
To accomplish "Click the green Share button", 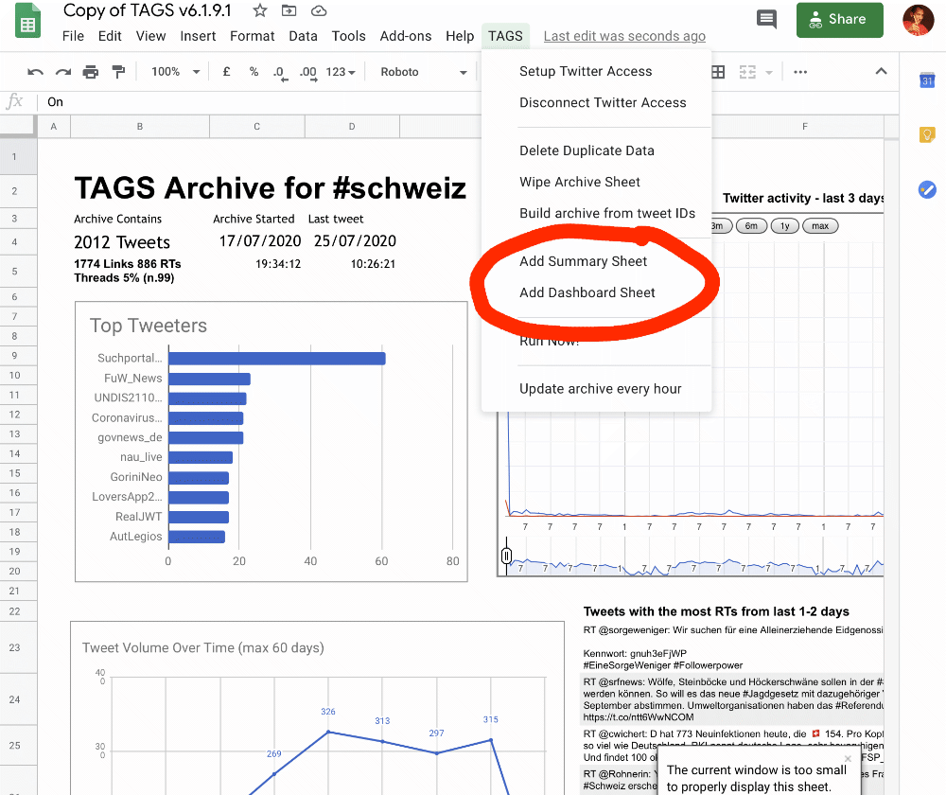I will 839,20.
